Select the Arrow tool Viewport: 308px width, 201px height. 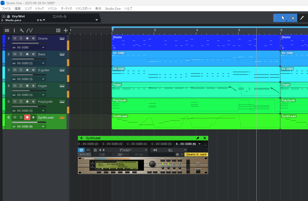(x=283, y=18)
